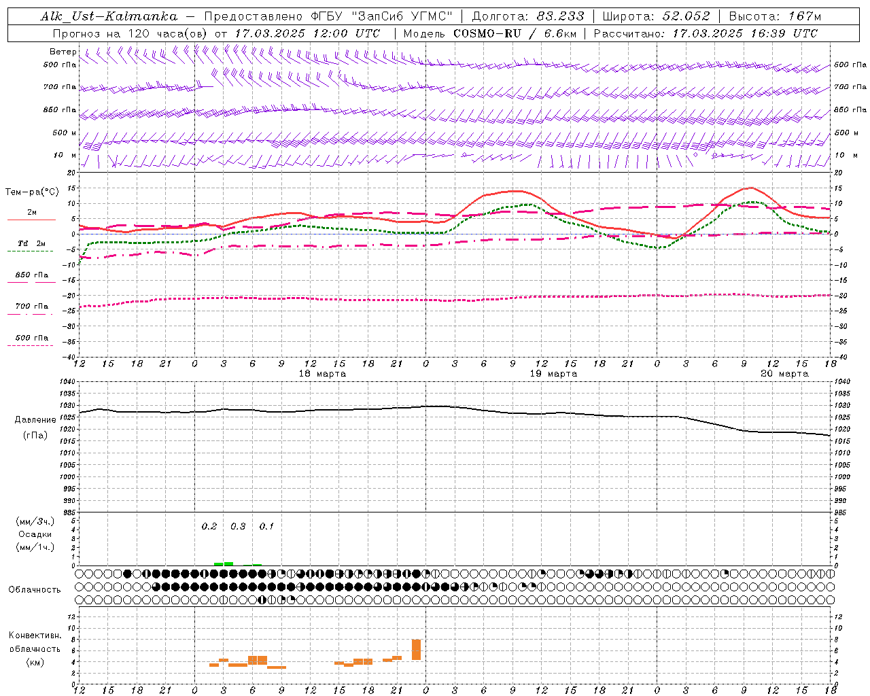
Task: Click the Ветер wind panel label
Action: click(x=63, y=52)
